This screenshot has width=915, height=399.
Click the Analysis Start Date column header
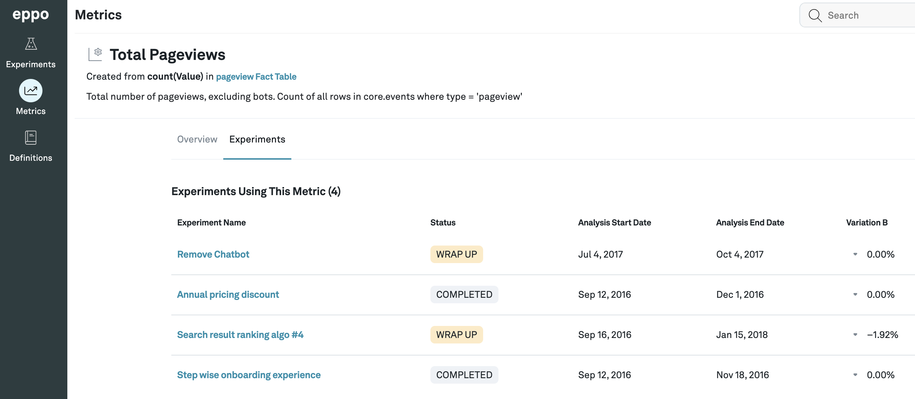point(614,223)
